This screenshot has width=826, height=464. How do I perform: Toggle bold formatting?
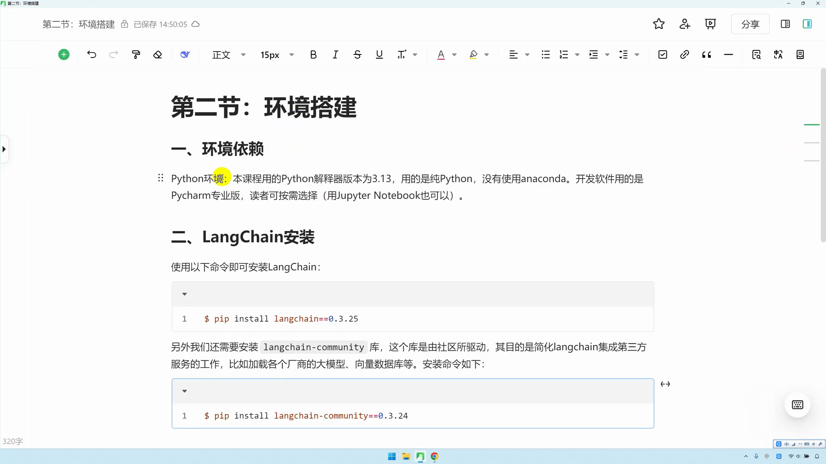pyautogui.click(x=313, y=54)
